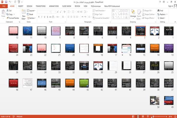The image size is (177, 118).
Task: Toggle Justify alignment
Action: click(x=77, y=17)
